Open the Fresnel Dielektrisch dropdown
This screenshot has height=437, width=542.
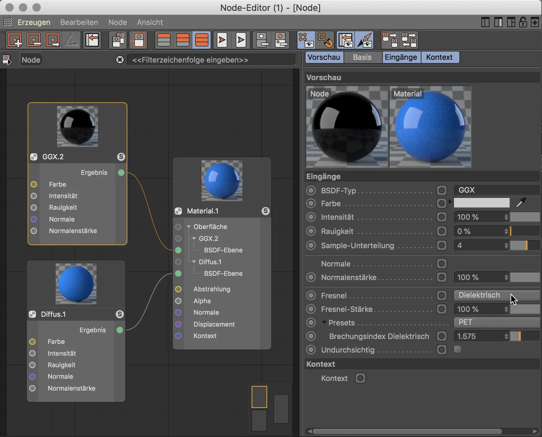coord(497,295)
